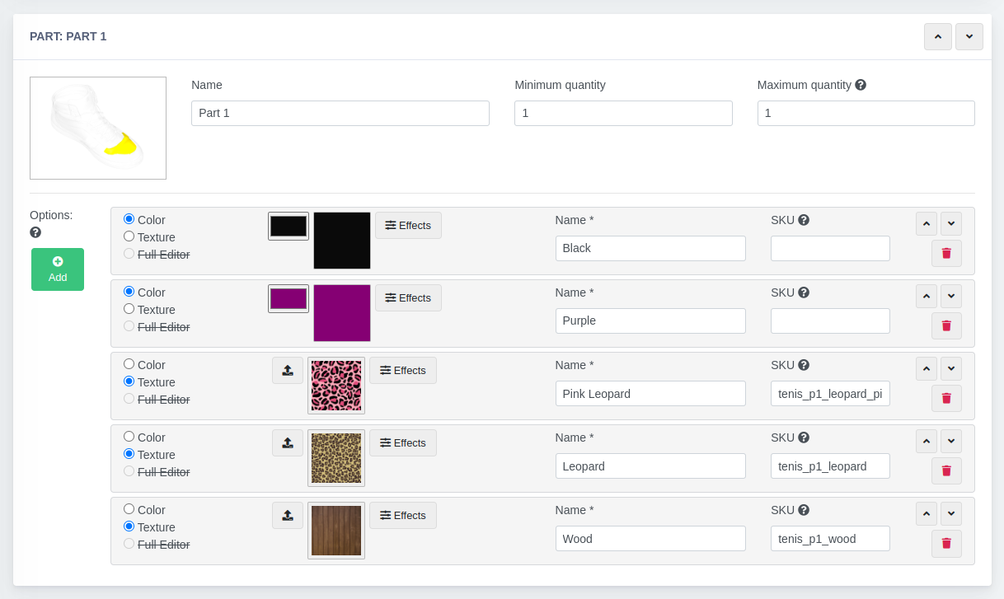Click upload icon in Leopard row
Screen dimensions: 1004x599
(x=287, y=442)
